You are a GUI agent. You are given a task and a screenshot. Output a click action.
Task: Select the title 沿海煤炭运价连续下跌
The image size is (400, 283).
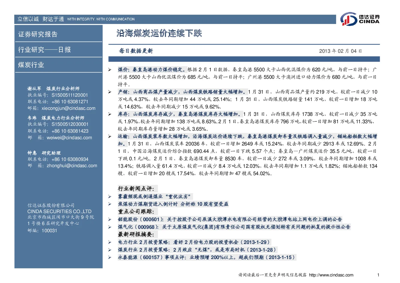(x=159, y=33)
